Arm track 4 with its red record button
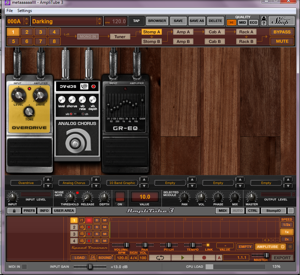 [x=89, y=241]
